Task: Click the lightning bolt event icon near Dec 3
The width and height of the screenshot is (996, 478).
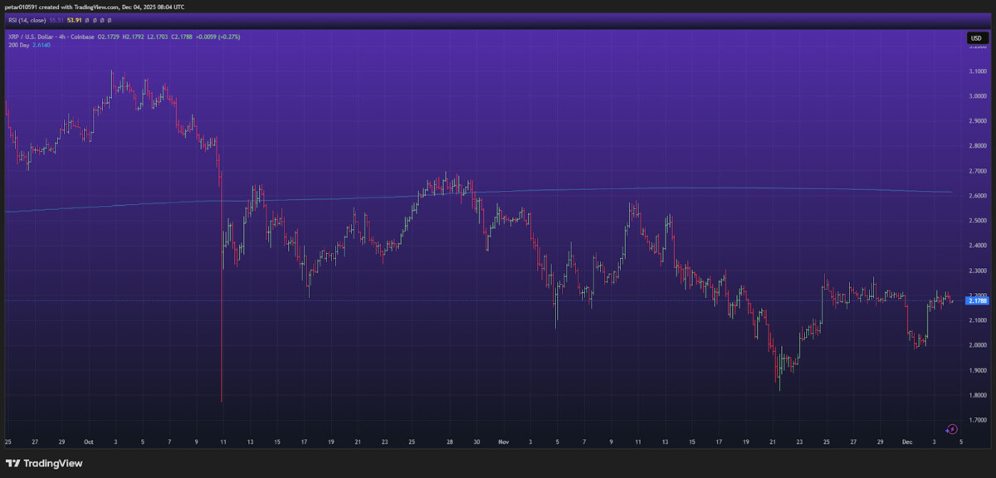Action: [x=952, y=429]
